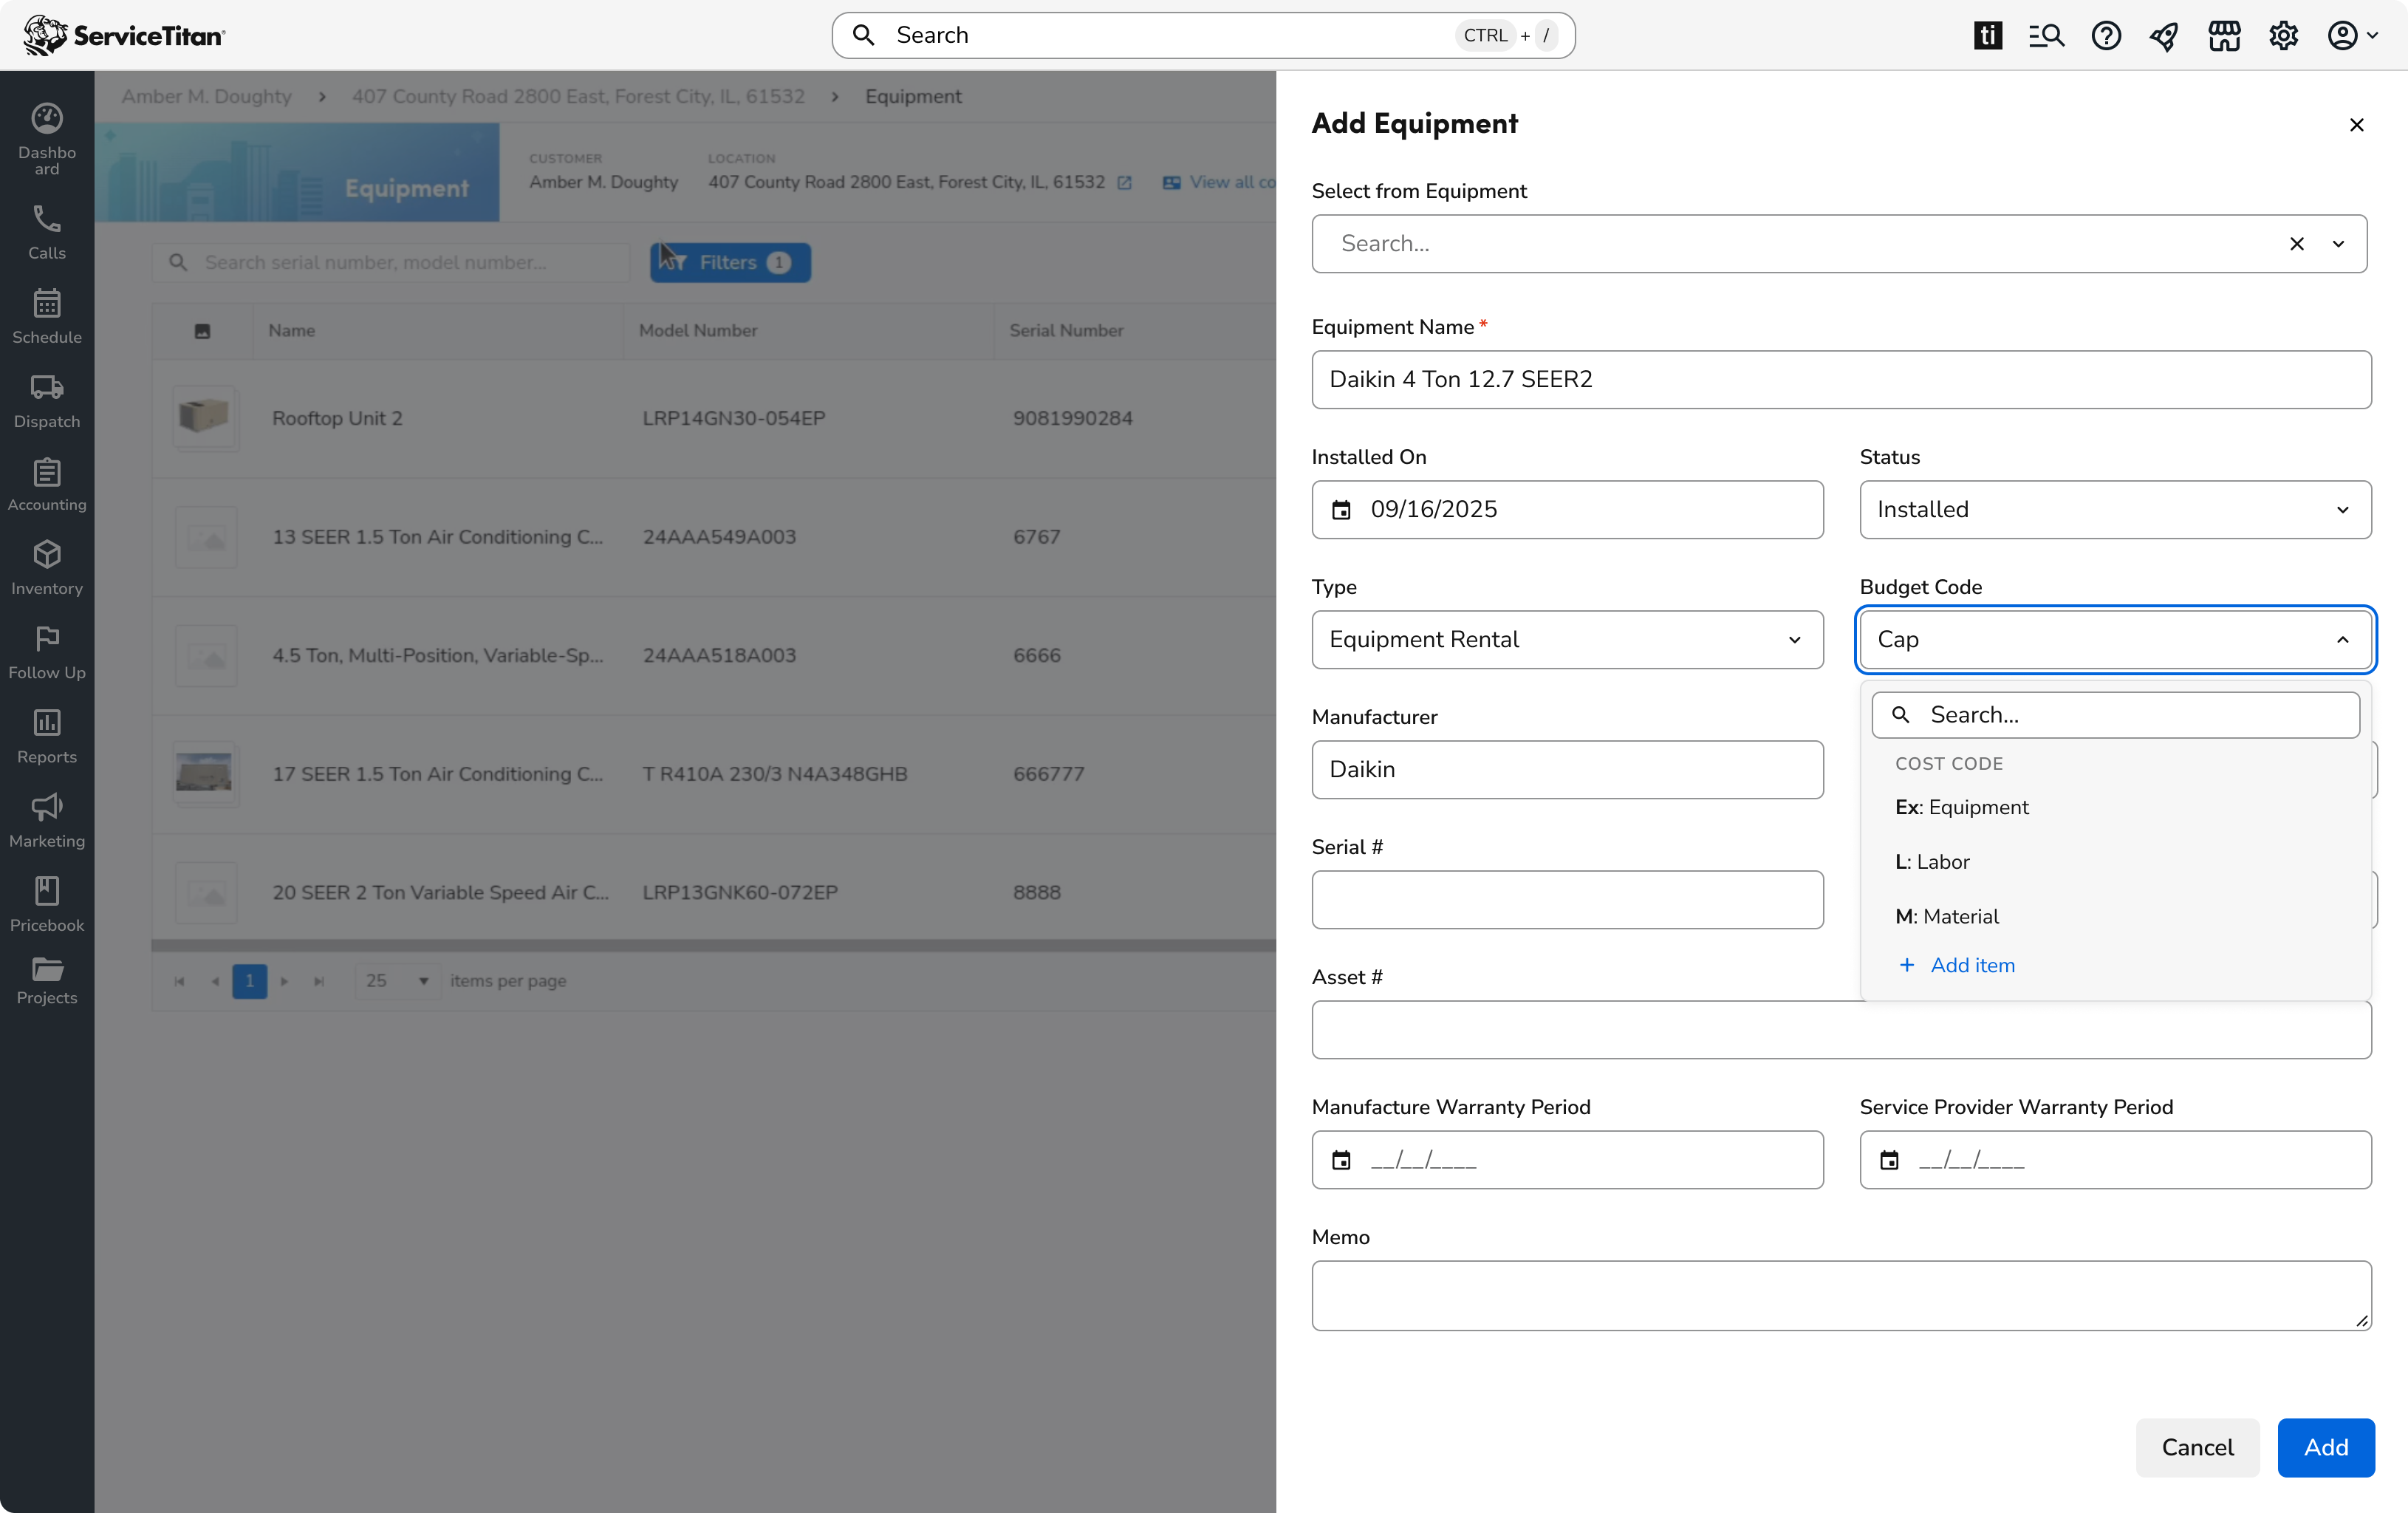Image resolution: width=2408 pixels, height=1513 pixels.
Task: Click the Manufacturer field
Action: 1567,770
